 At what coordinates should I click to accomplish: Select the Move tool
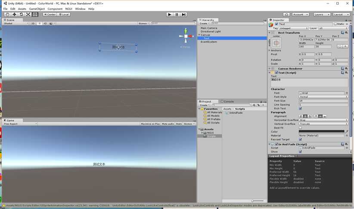pyautogui.click(x=14, y=15)
